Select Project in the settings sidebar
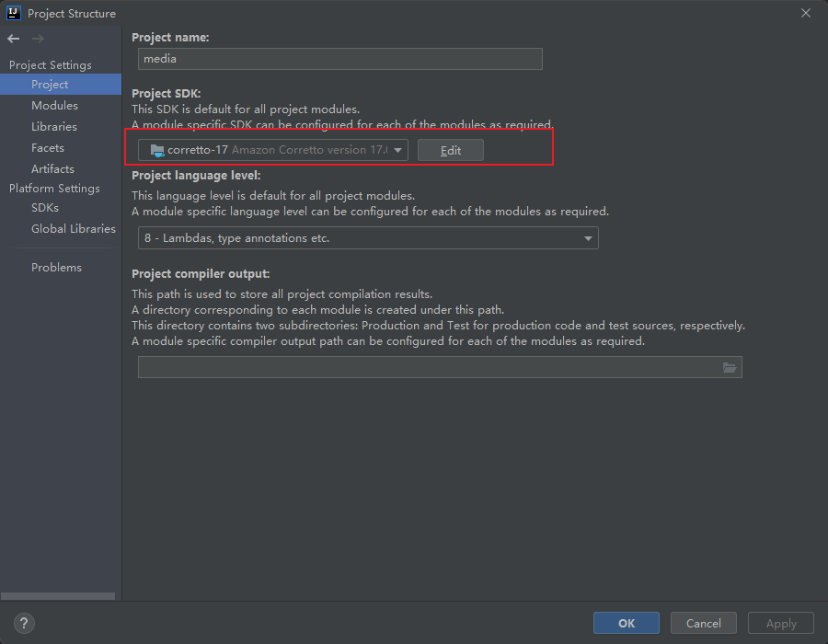 point(50,85)
